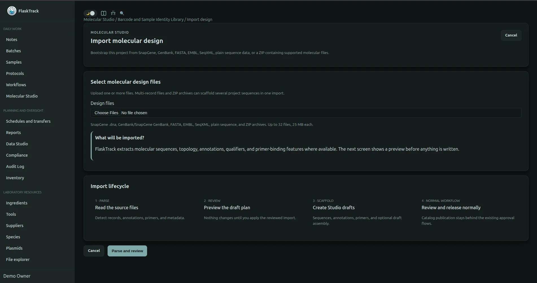Click the Cancel button in header card

point(511,35)
